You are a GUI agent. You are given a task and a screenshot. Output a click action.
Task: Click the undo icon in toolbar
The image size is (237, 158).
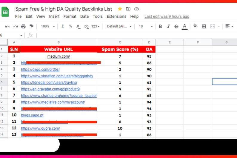coord(7,27)
